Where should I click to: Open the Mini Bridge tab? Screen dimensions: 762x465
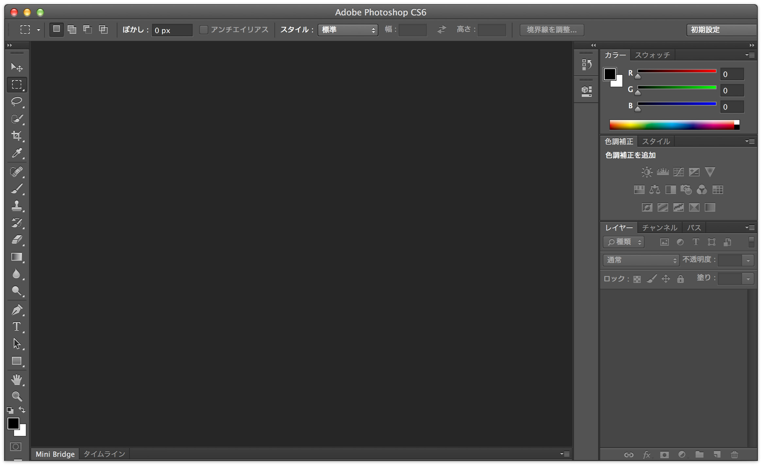pos(55,454)
